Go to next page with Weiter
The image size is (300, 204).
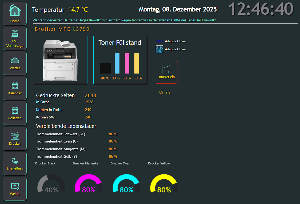(15, 189)
